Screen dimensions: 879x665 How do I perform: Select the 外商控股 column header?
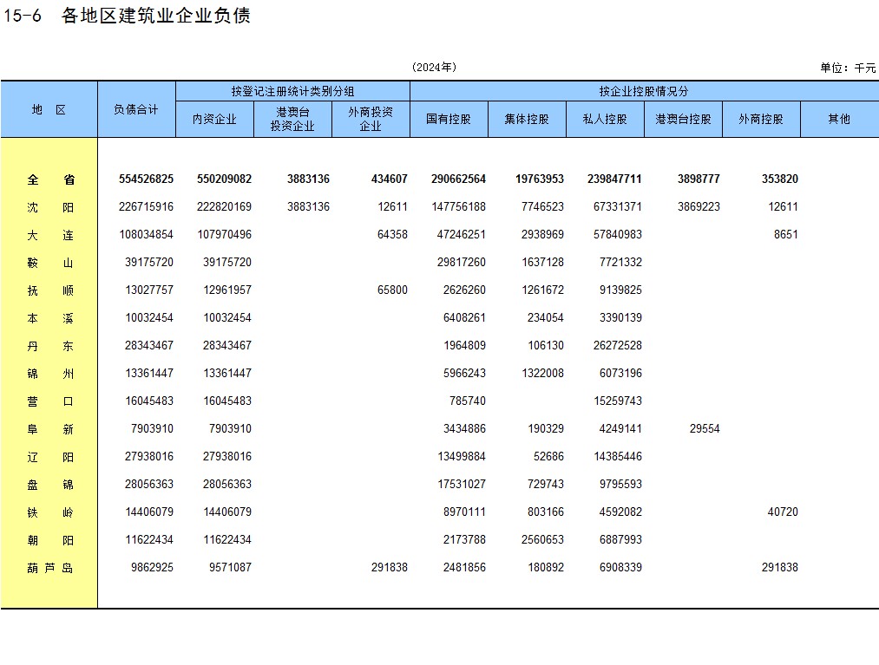[761, 120]
